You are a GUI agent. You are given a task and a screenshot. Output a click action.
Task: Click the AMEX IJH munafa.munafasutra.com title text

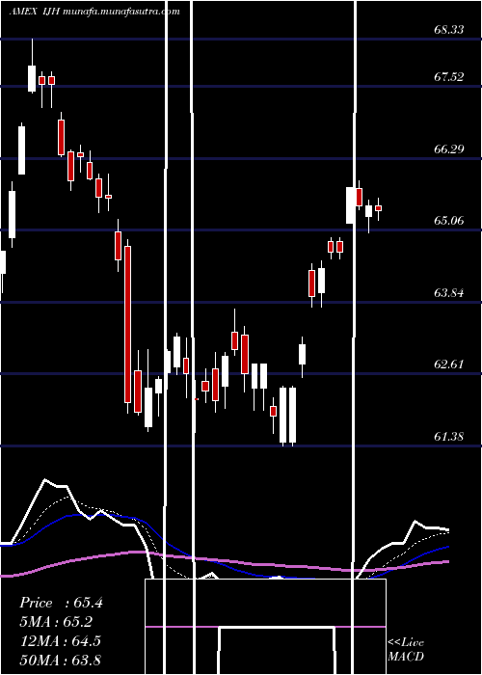94,12
